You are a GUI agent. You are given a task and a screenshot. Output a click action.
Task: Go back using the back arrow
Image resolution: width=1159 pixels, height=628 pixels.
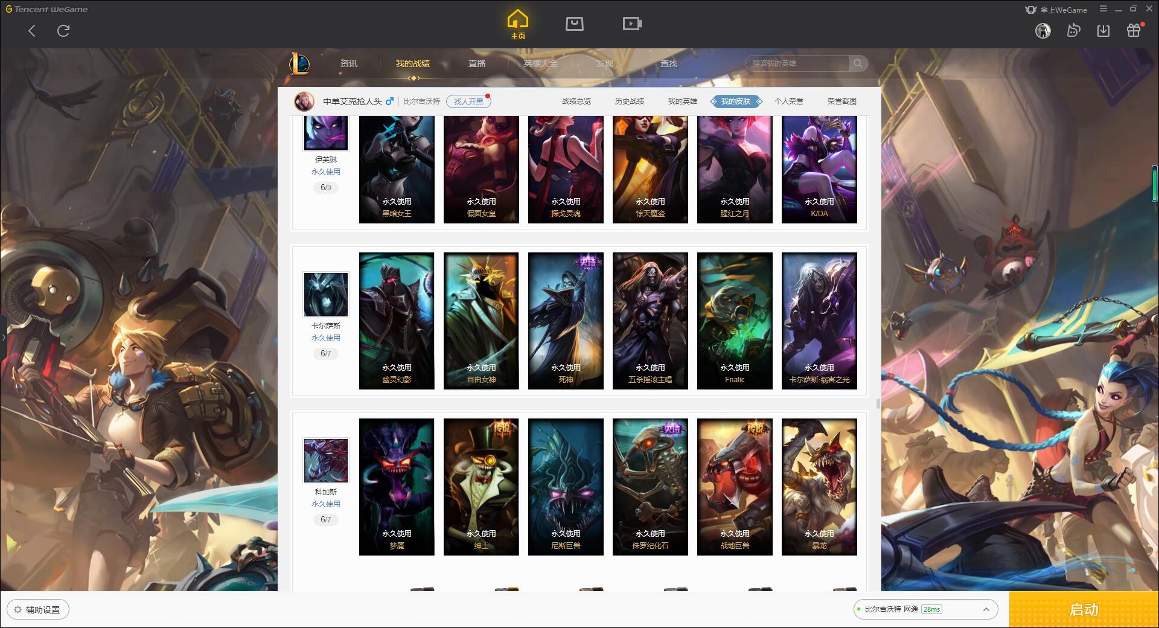[x=32, y=31]
